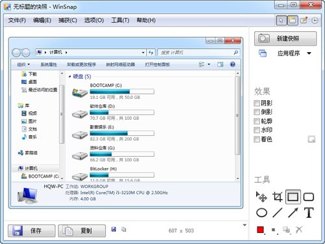
Task: Select 下载 in captured navigation pane
Action: (x=29, y=74)
